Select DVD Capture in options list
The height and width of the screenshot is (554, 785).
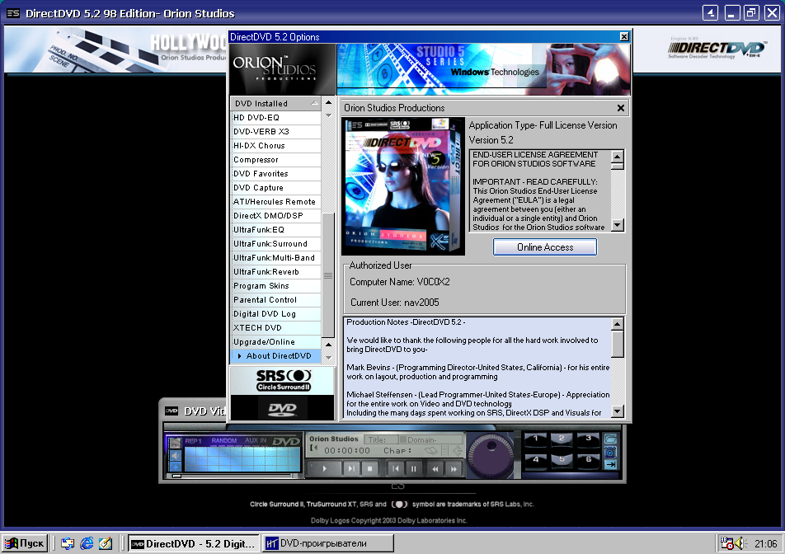259,188
